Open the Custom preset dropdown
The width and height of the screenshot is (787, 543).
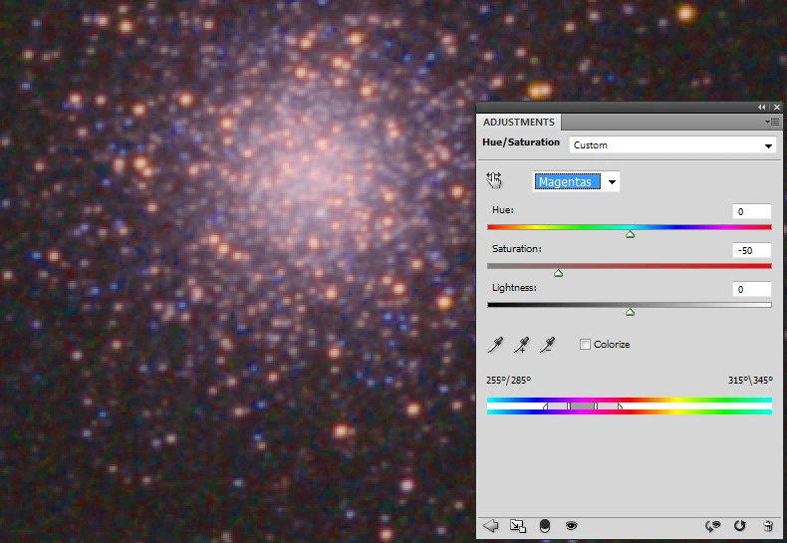coord(671,145)
